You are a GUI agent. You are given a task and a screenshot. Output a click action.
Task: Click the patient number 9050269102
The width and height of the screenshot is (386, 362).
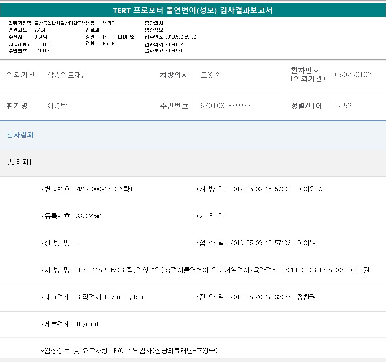tap(351, 75)
